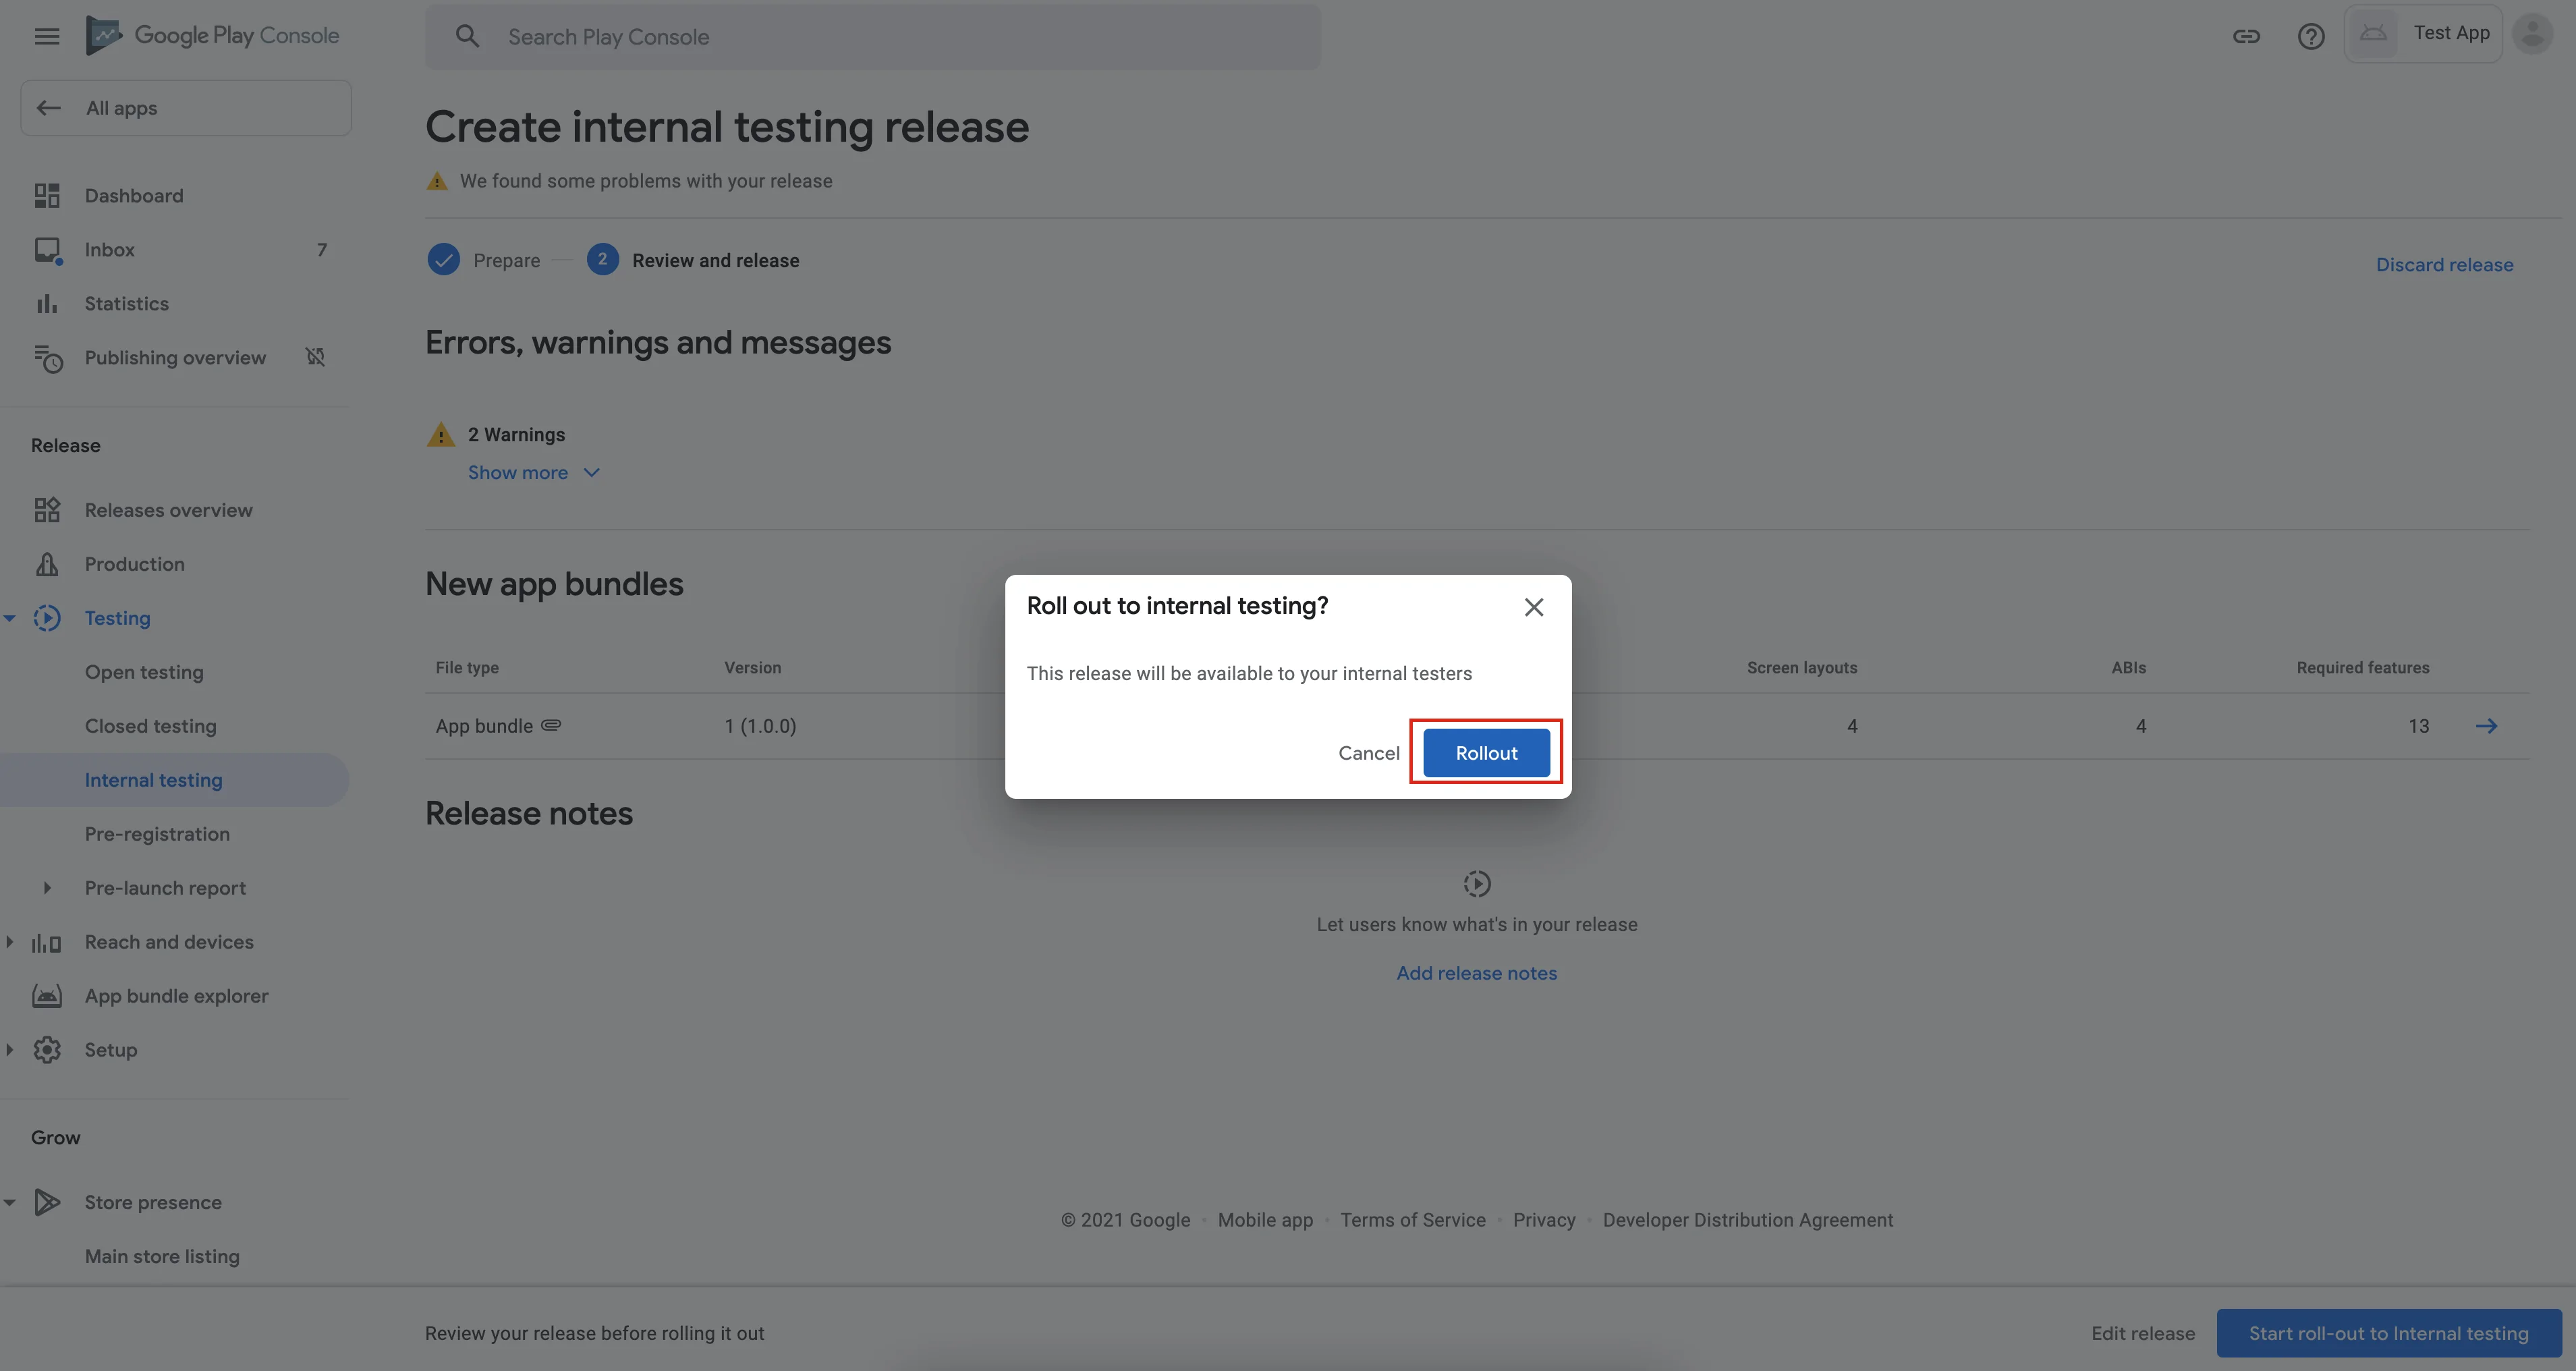
Task: Open Dashboard in sidebar
Action: click(134, 195)
